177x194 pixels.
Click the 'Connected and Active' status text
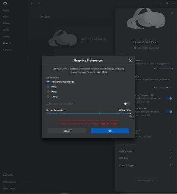pos(148,48)
